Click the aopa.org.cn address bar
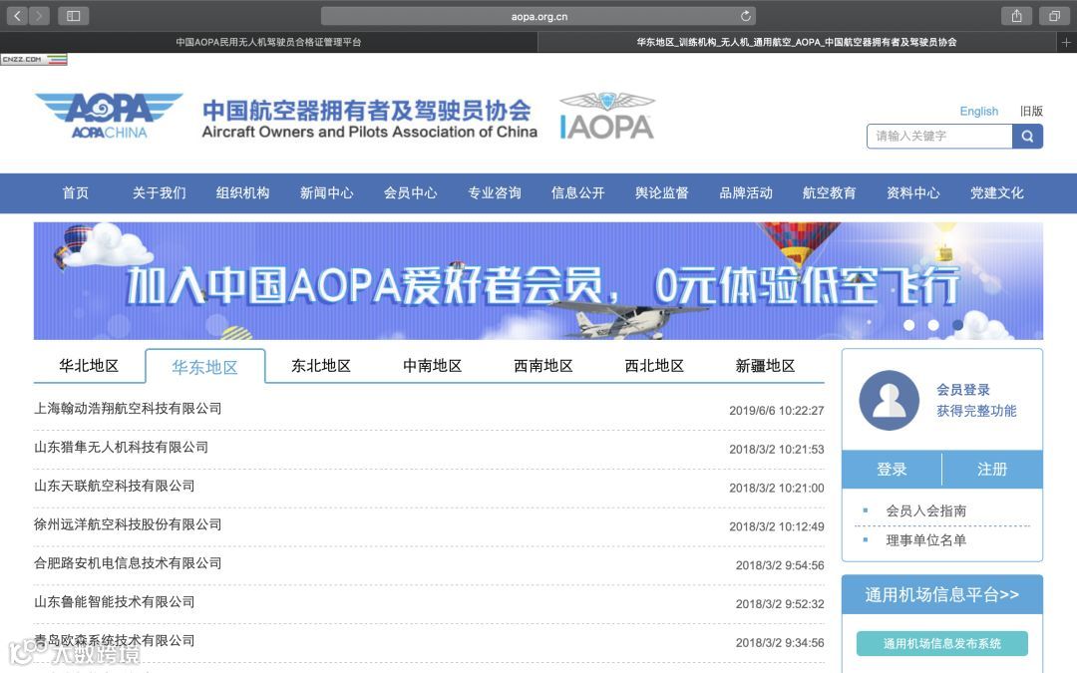Viewport: 1077px width, 673px height. point(538,16)
